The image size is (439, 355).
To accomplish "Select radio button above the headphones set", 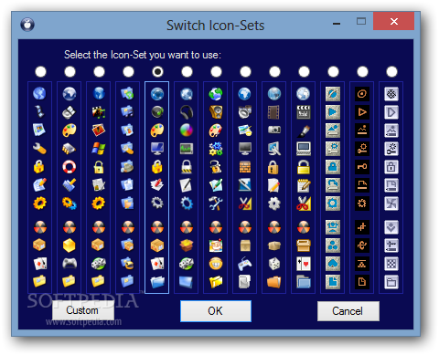I will (x=187, y=72).
